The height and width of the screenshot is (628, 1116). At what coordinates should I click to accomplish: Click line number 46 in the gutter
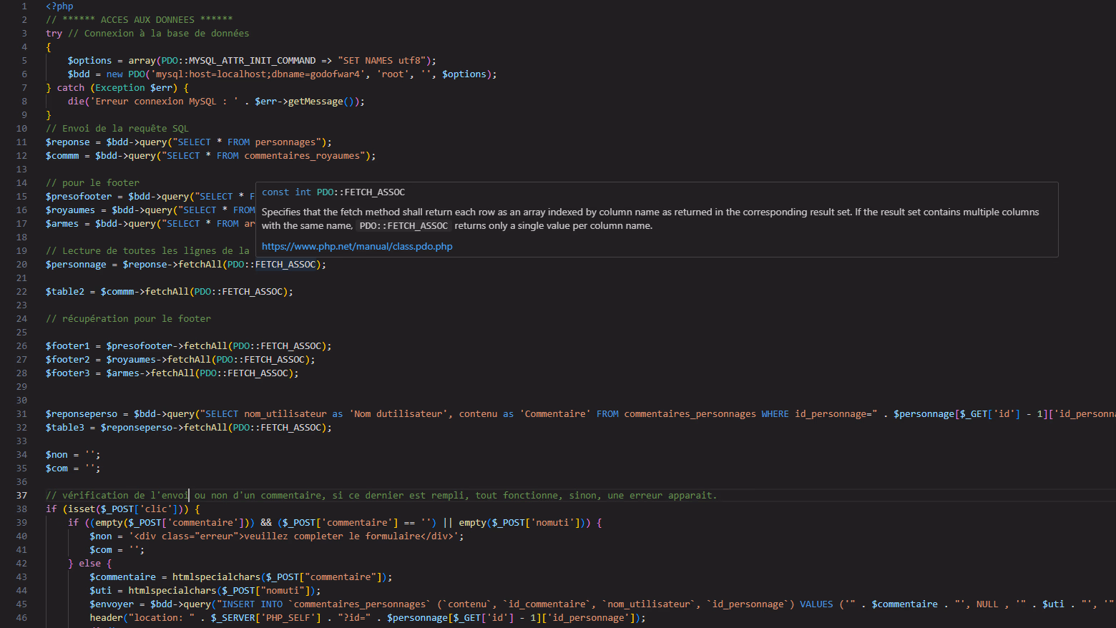21,617
